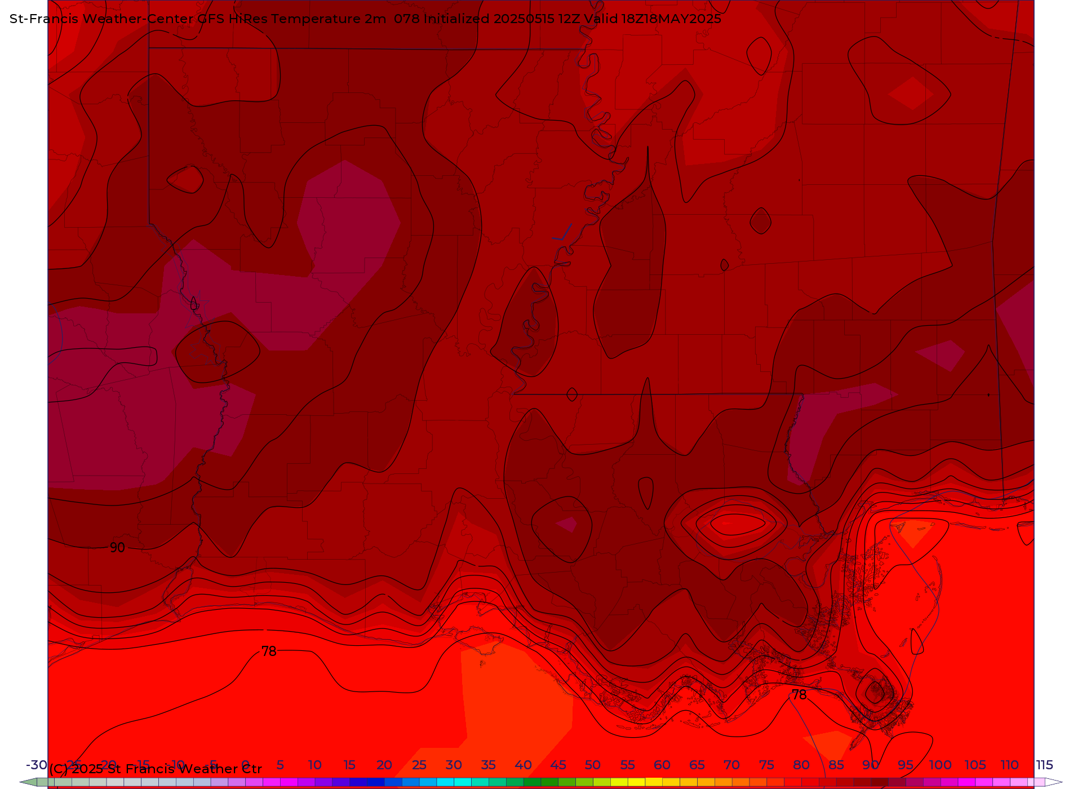Click the '105' label on the color scale

[975, 765]
